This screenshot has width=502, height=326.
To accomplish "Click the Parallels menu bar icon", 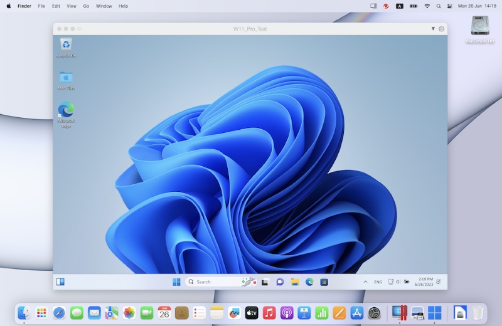I will click(x=373, y=6).
